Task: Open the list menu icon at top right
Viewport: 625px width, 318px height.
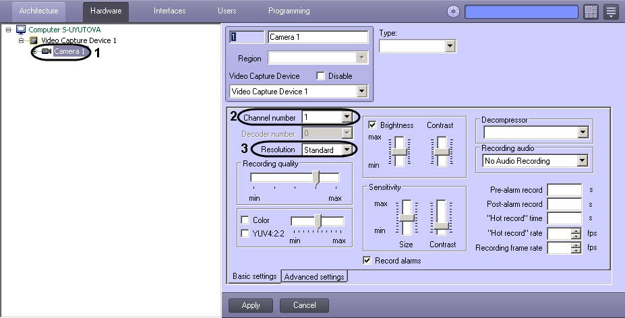Action: tap(611, 11)
